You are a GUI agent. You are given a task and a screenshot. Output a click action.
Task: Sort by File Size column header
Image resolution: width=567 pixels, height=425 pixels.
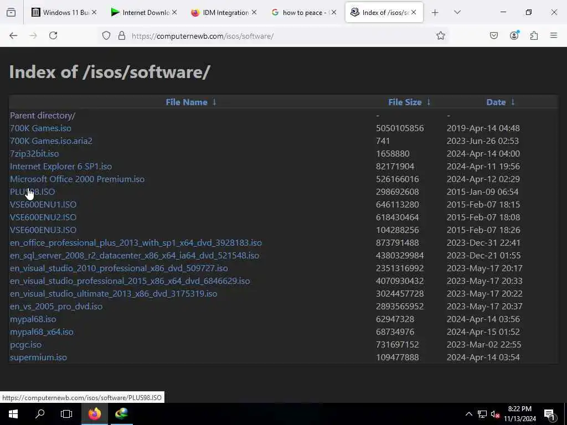[405, 102]
